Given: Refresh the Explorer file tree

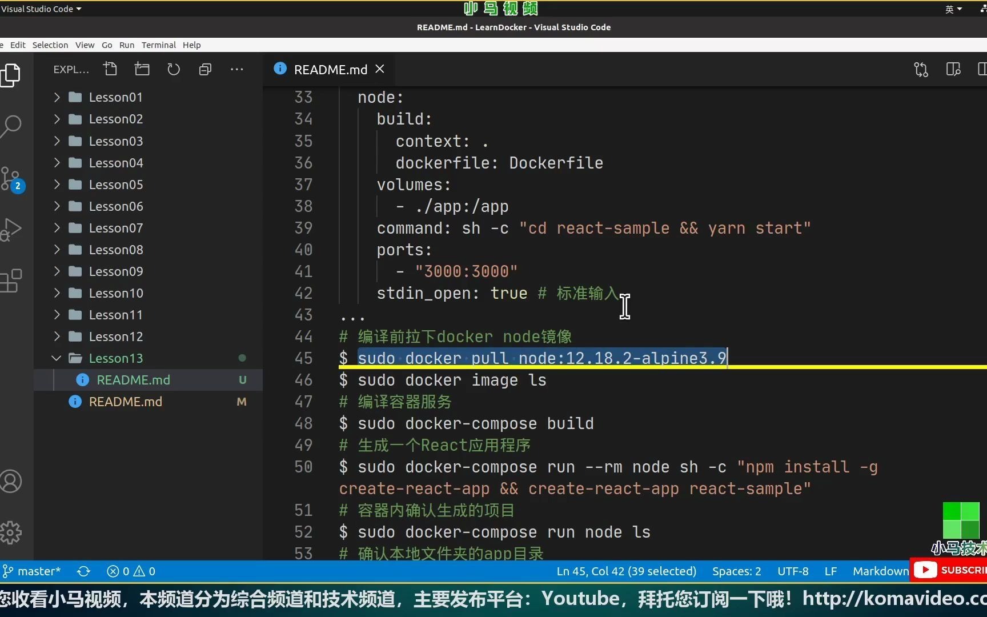Looking at the screenshot, I should (x=174, y=69).
